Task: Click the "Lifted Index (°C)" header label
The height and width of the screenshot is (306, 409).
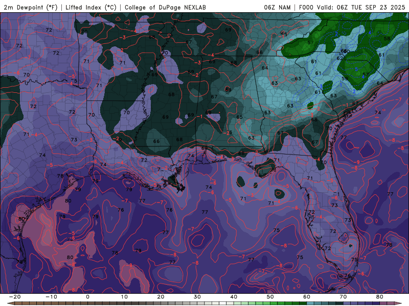Action: (91, 7)
